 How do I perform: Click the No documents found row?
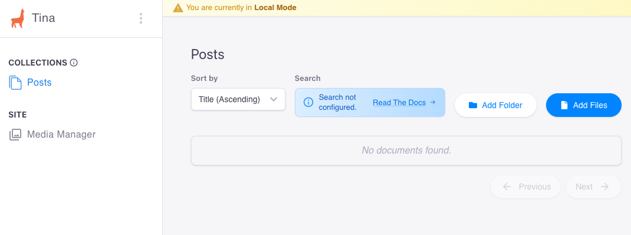point(406,151)
